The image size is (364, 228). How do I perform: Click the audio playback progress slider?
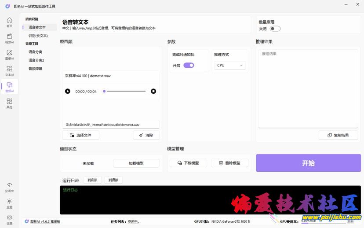point(125,91)
